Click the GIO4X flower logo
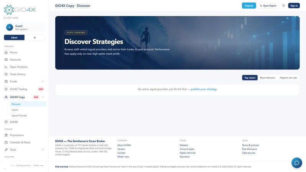The height and width of the screenshot is (172, 306). (x=9, y=10)
